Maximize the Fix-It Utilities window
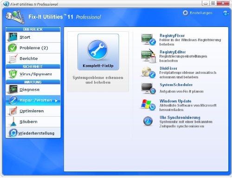This screenshot has width=232, height=178. (213, 3)
